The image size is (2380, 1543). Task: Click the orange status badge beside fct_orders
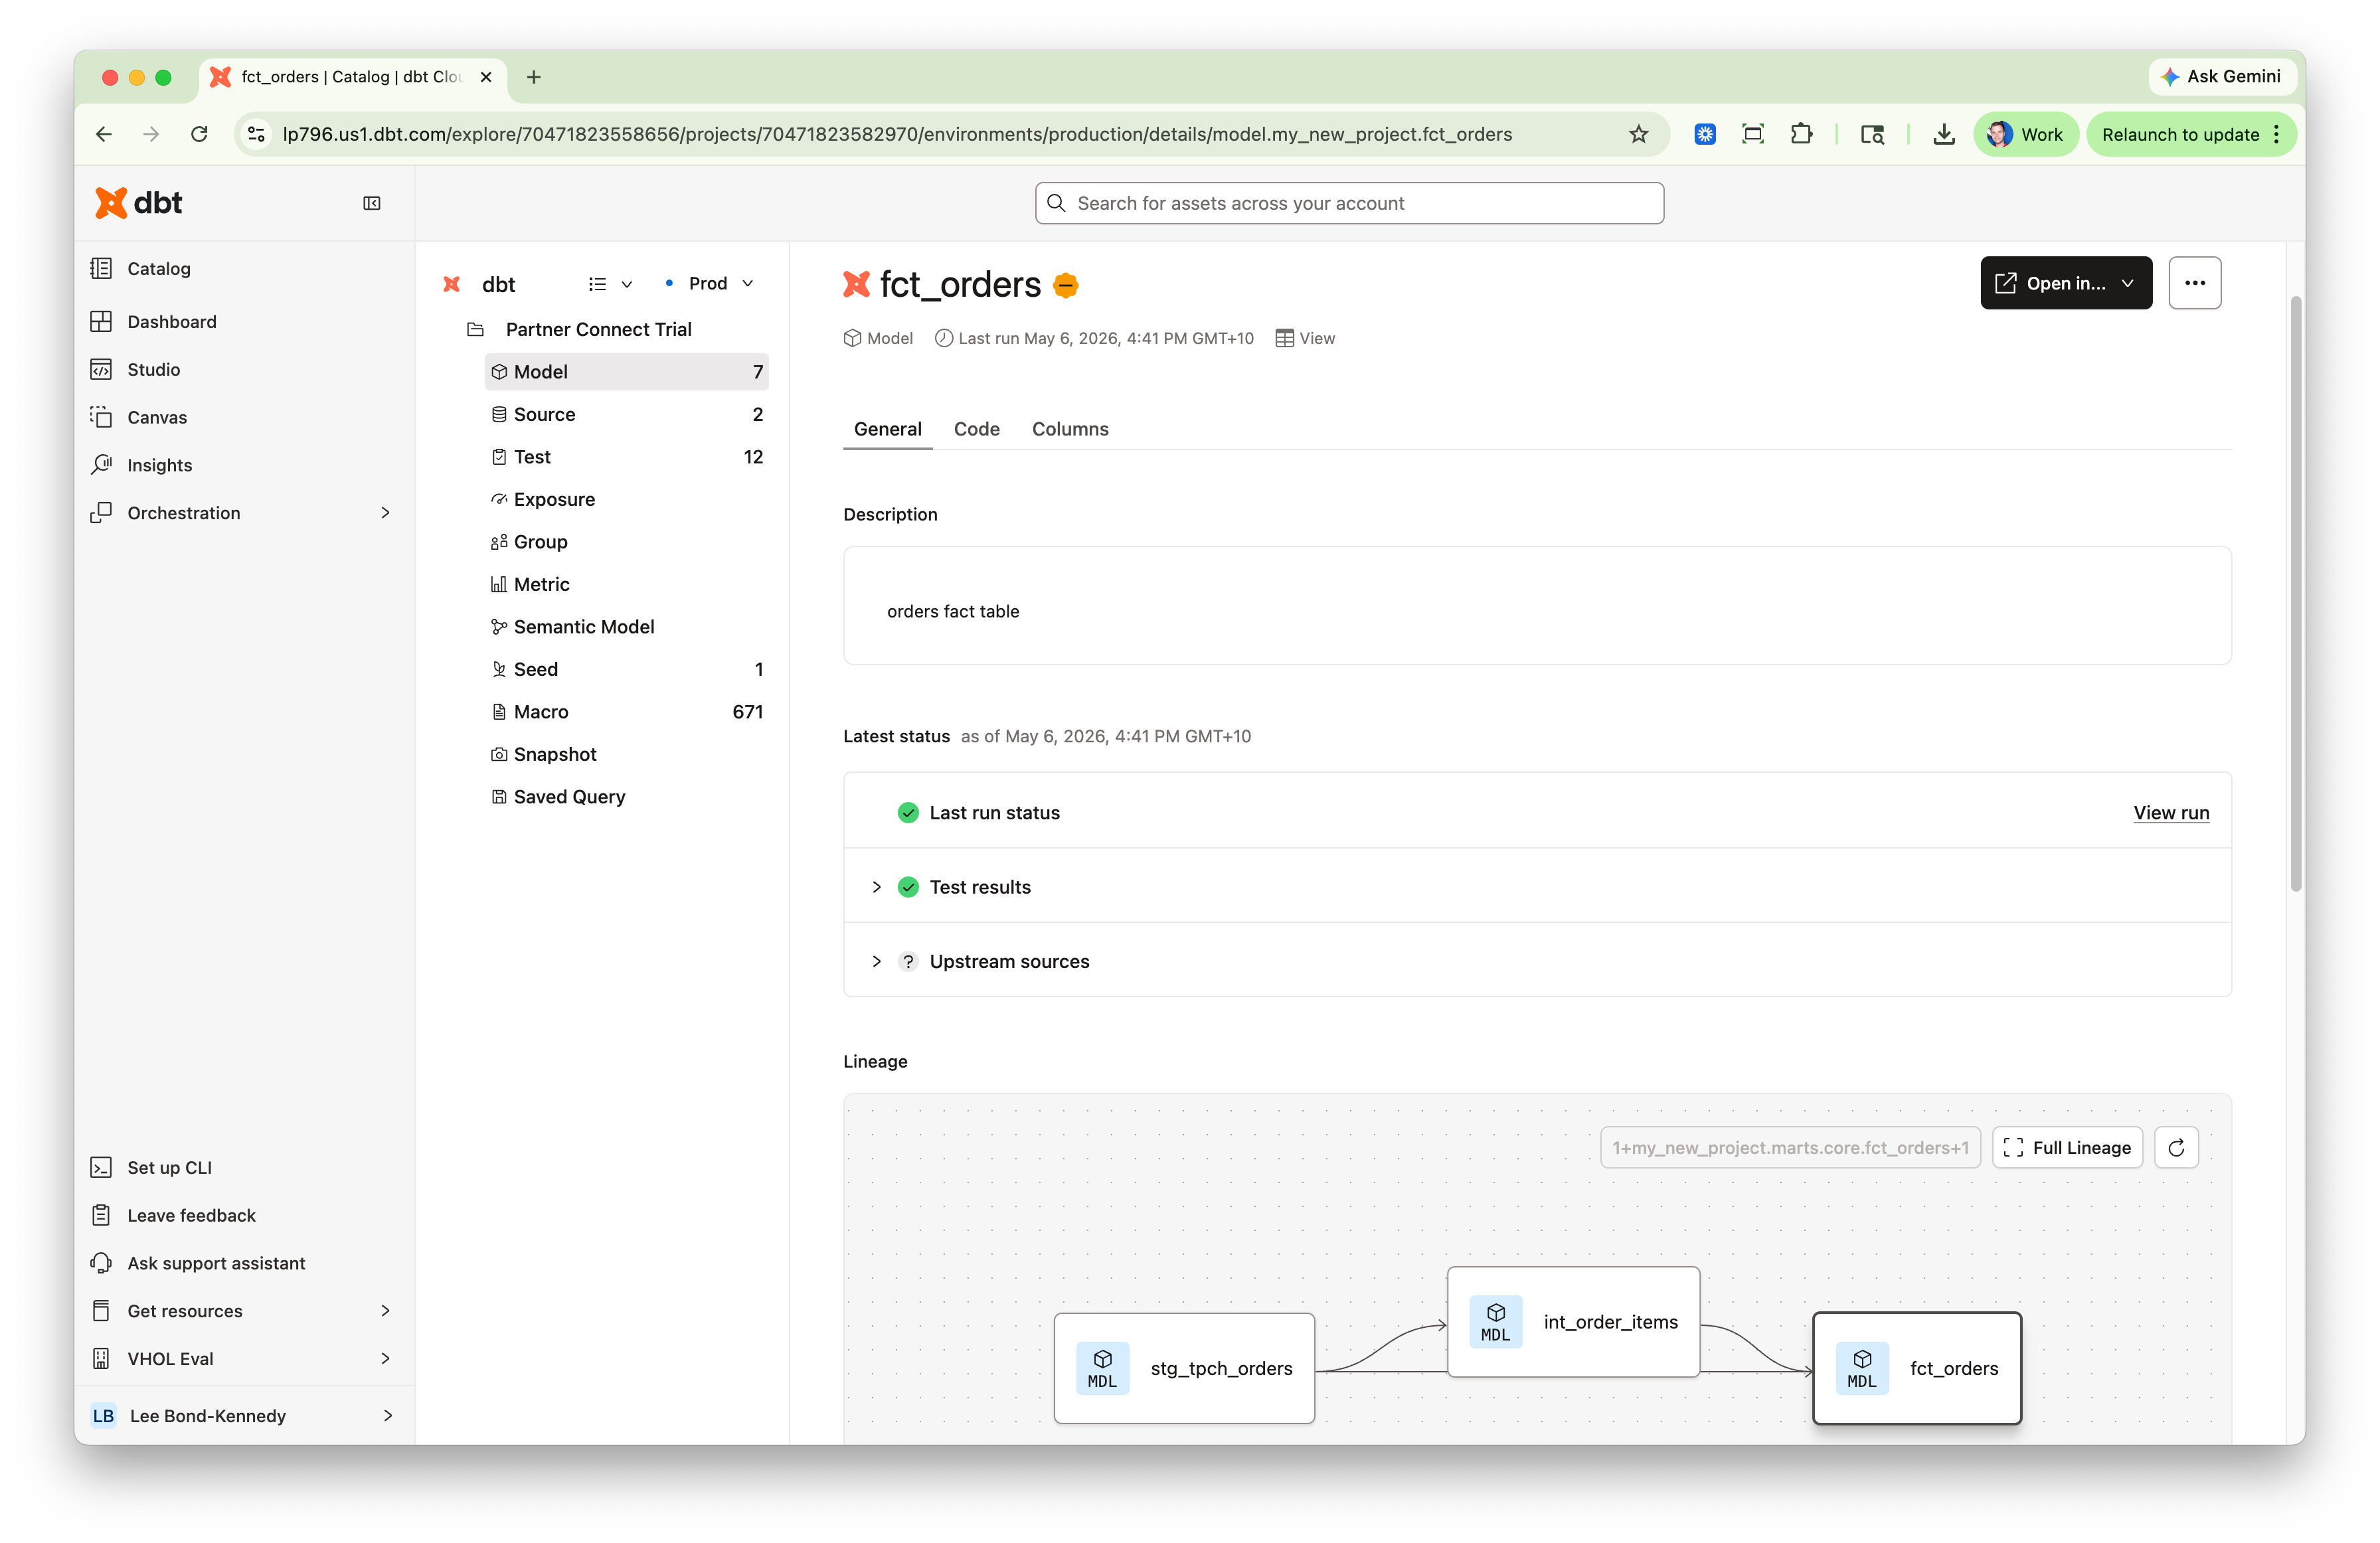(x=1066, y=285)
